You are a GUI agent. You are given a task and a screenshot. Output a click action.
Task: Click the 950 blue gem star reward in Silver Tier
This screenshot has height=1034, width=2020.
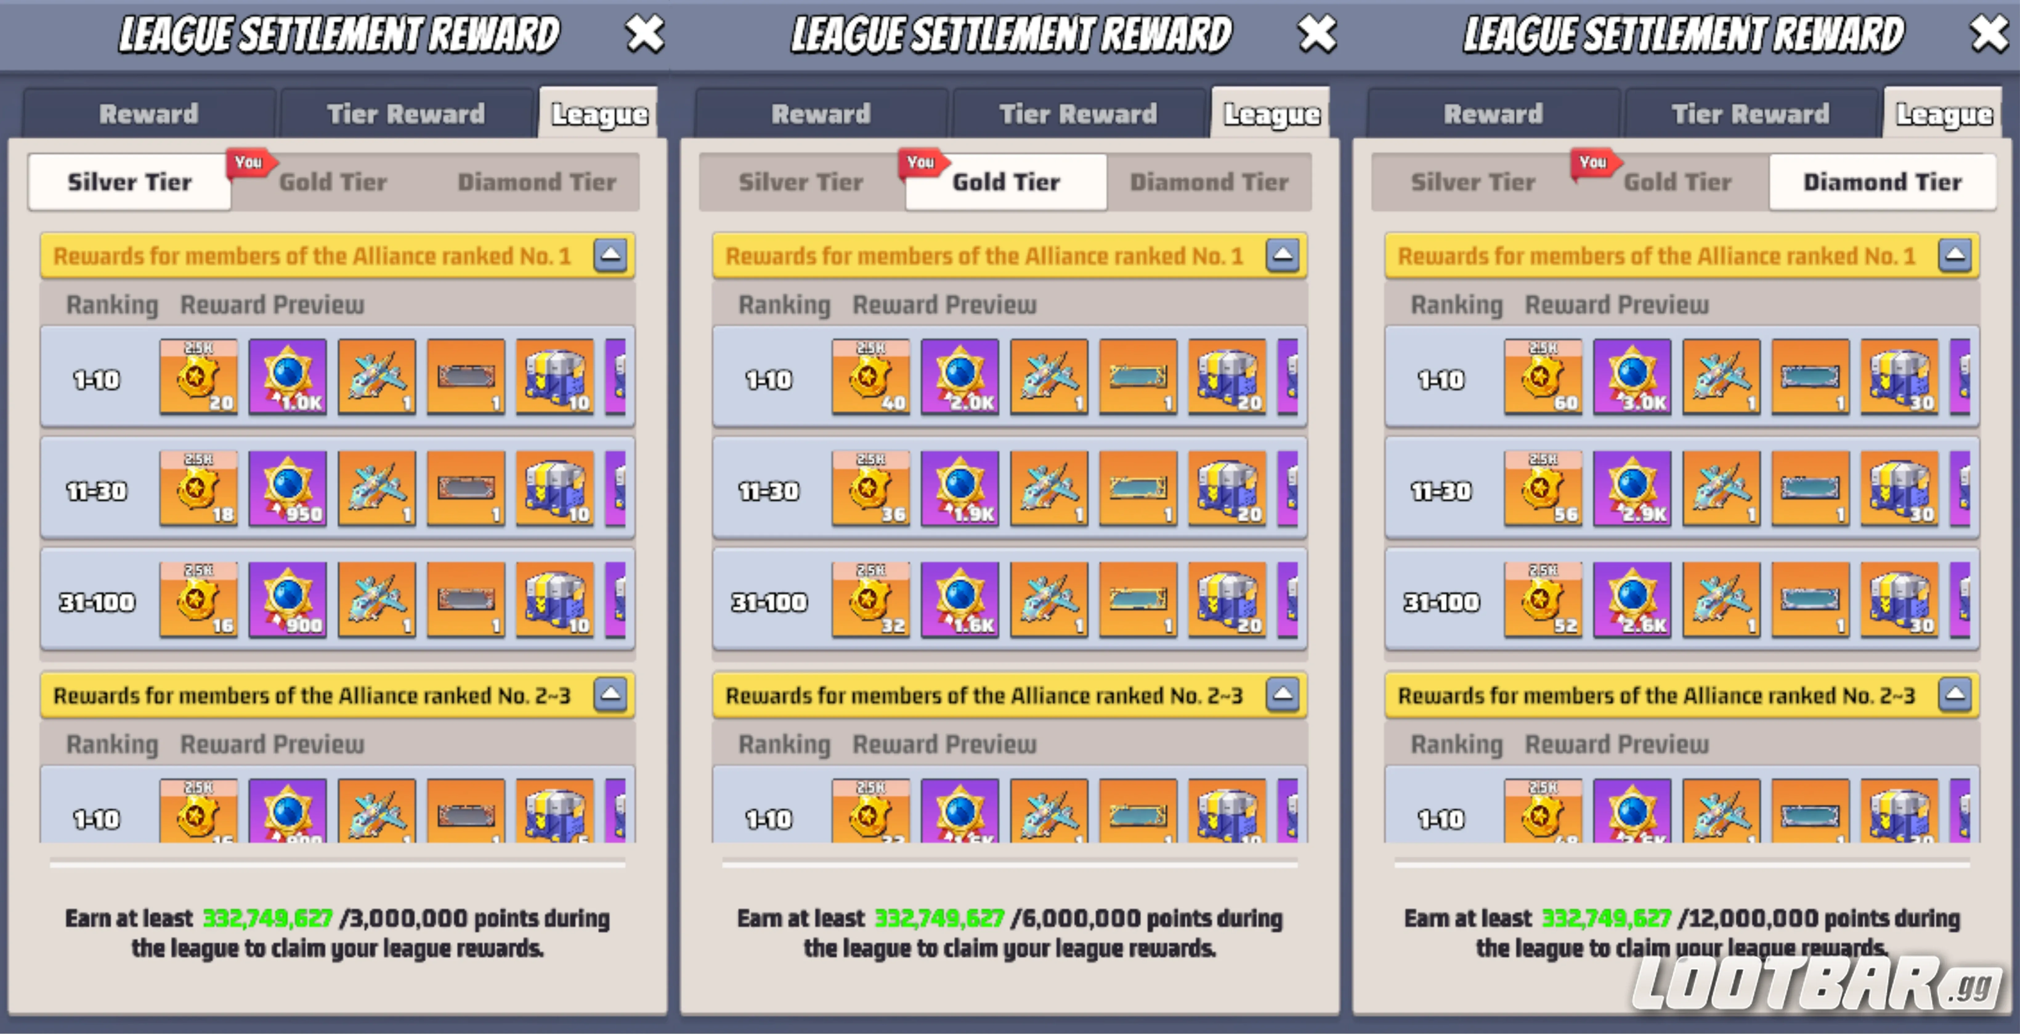288,488
